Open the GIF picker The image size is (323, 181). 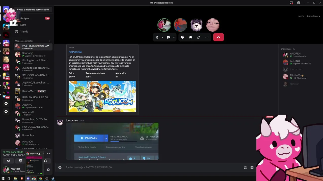(x=252, y=167)
